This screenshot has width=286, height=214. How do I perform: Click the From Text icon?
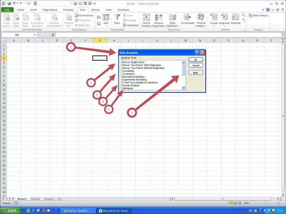tap(25, 20)
